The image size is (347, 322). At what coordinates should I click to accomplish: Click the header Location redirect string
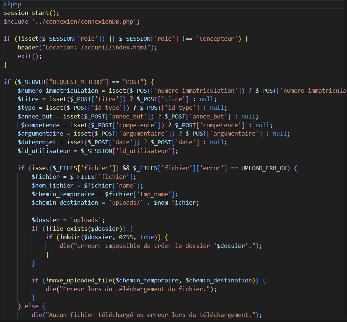98,47
